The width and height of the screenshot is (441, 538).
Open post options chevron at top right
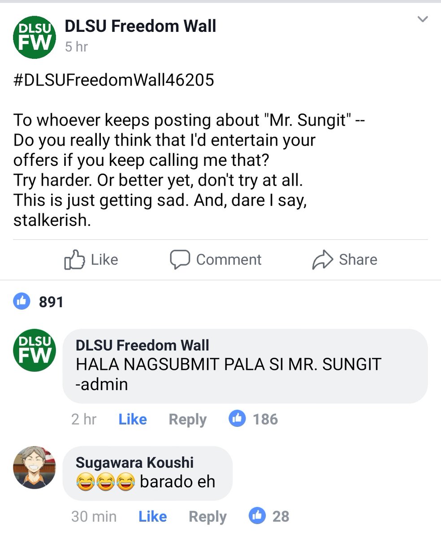pos(422,19)
